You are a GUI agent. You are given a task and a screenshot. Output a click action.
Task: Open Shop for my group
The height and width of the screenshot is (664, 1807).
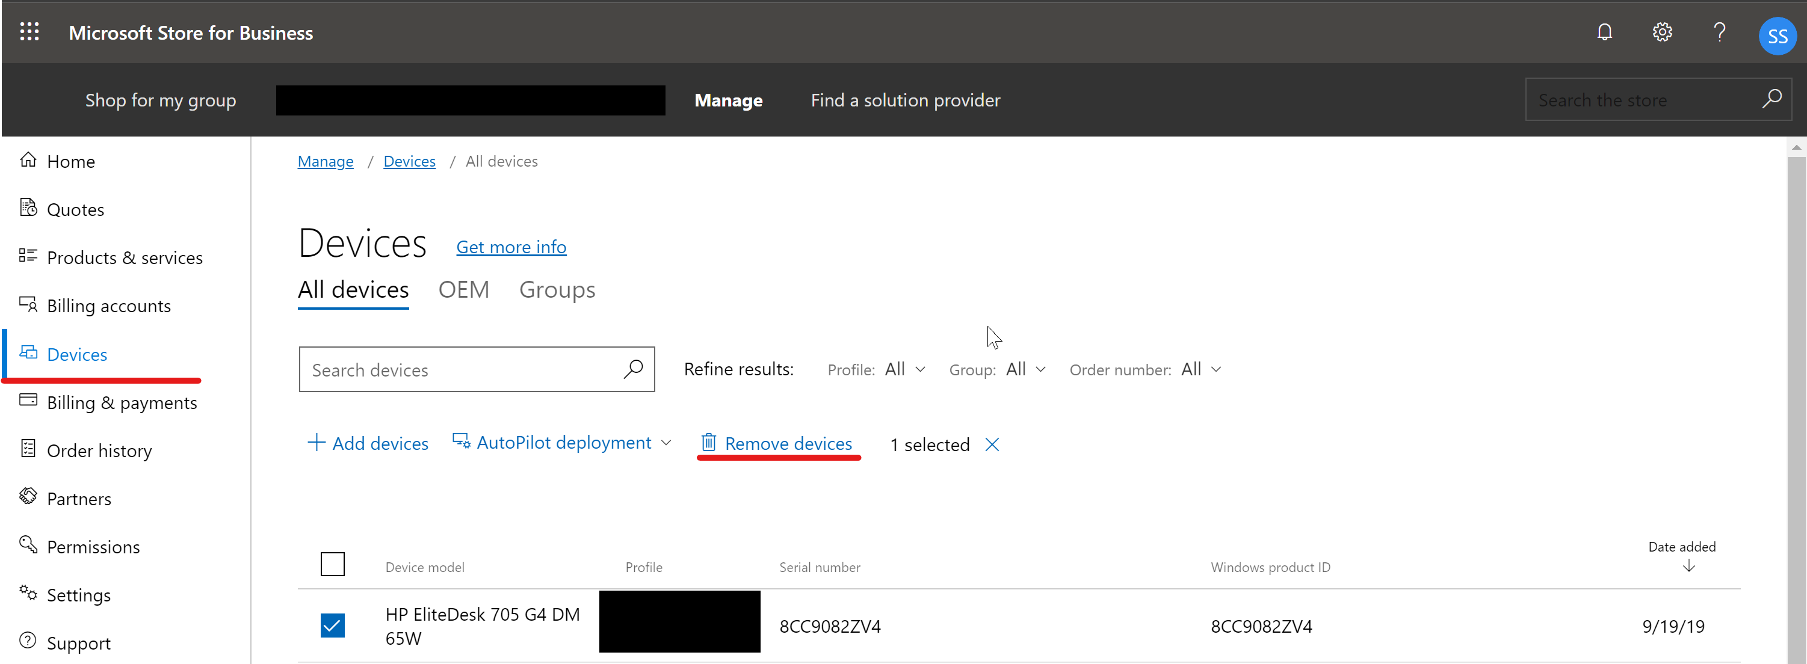click(161, 100)
